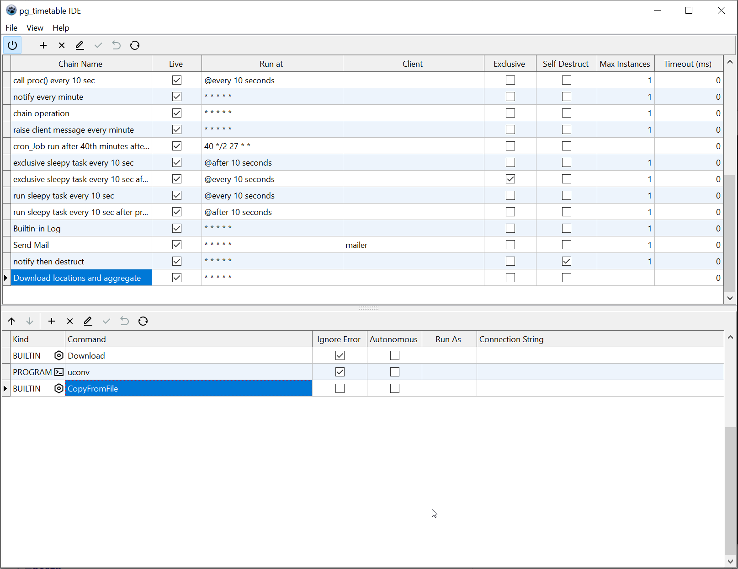Click row indicator of Download locations chain

pos(6,278)
